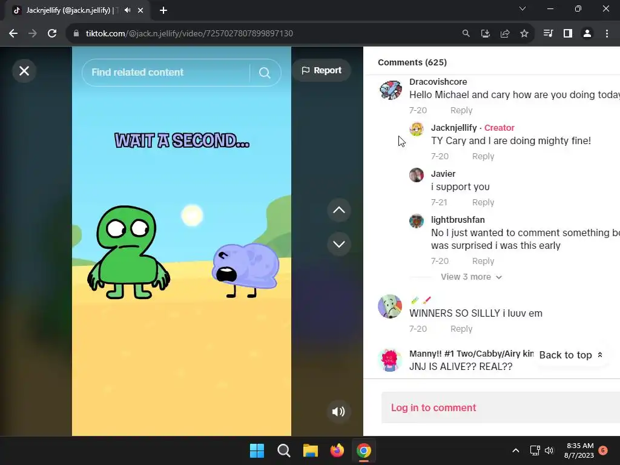Open File Explorer from the taskbar
The image size is (620, 465).
pos(311,450)
